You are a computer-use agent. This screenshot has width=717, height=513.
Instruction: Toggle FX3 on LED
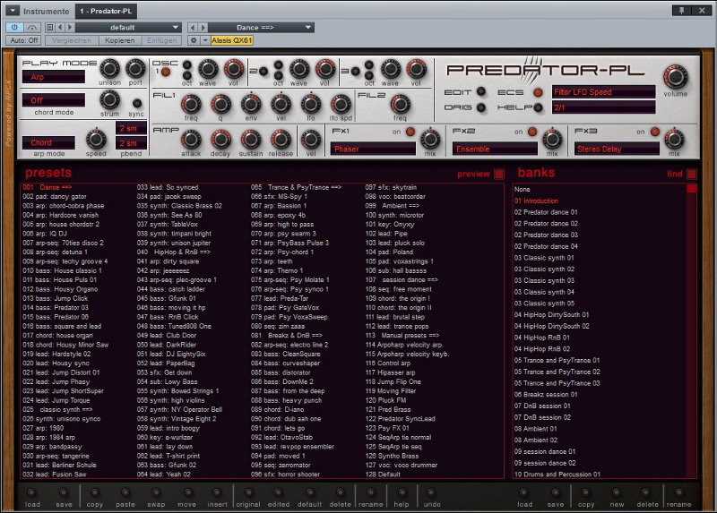click(655, 132)
